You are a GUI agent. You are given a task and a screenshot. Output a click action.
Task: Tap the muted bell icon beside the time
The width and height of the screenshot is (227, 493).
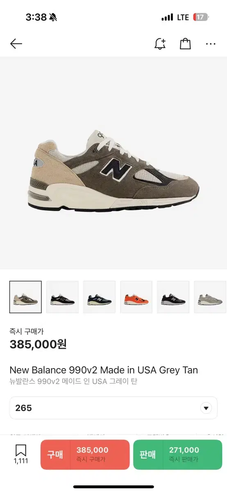53,17
